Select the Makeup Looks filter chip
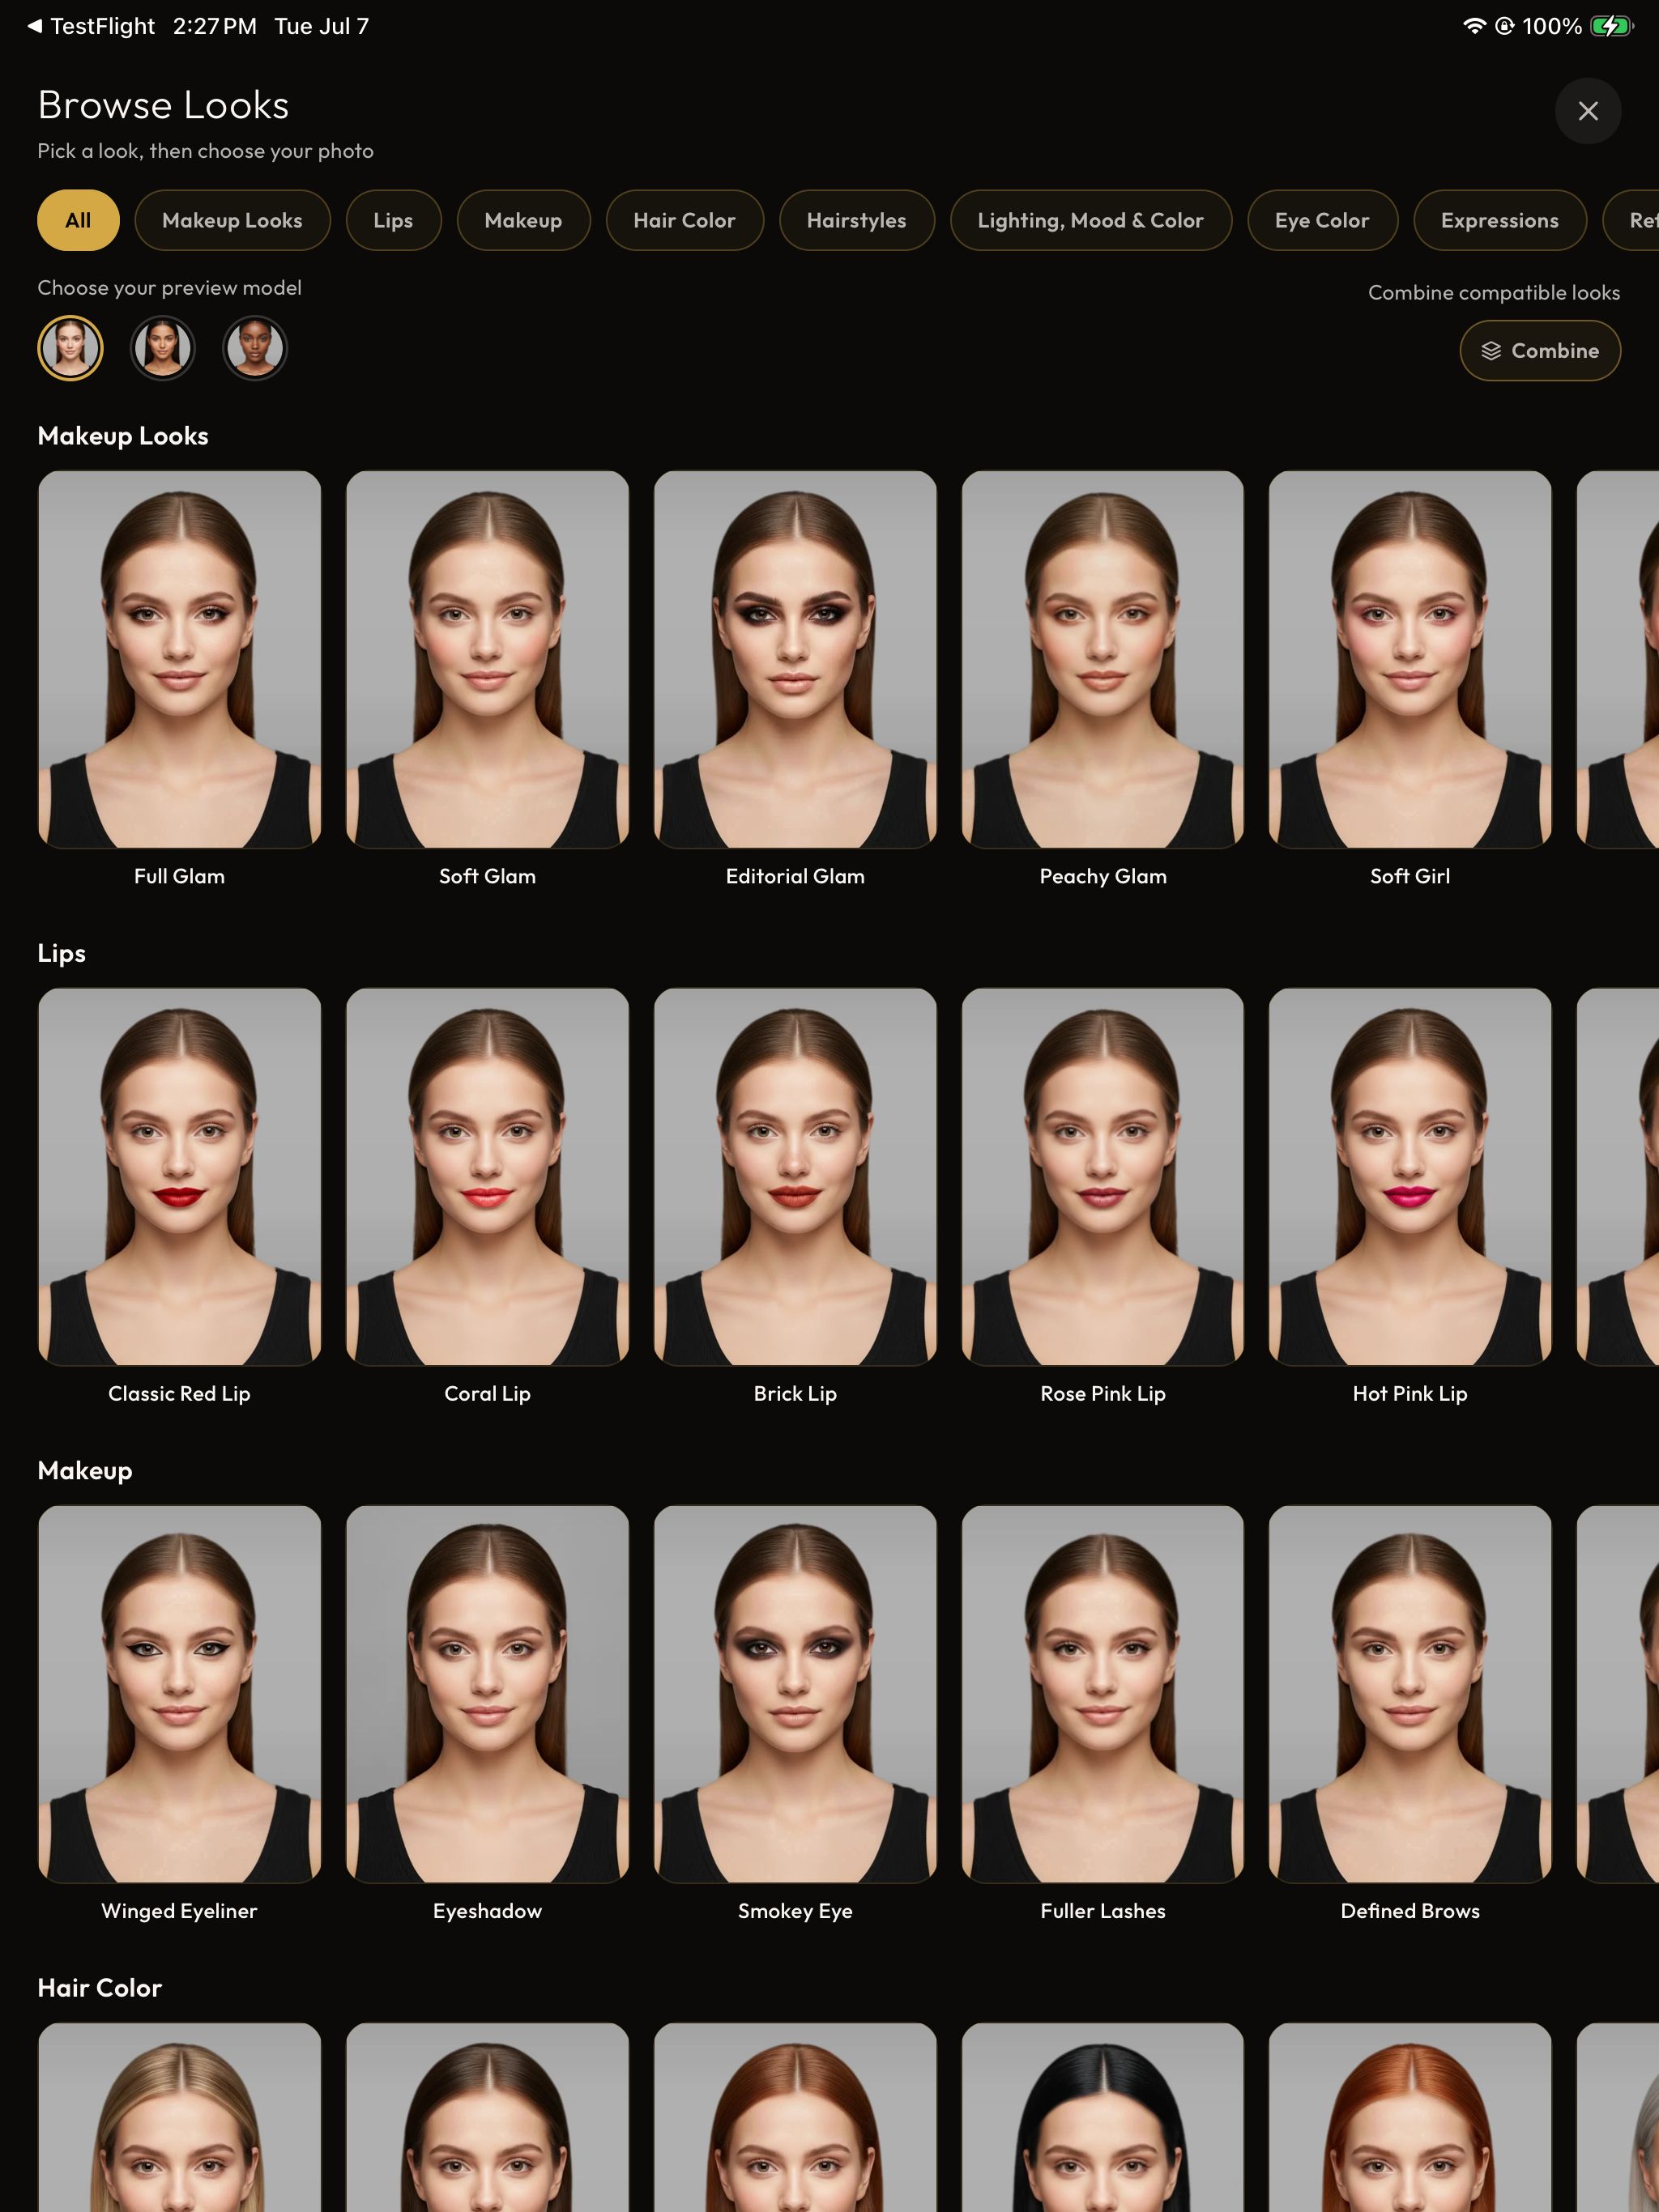This screenshot has height=2212, width=1659. pos(232,220)
